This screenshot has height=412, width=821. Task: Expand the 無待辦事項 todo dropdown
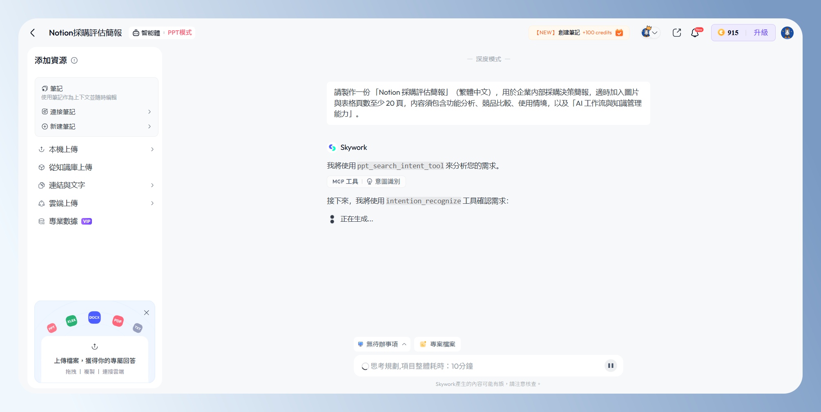pos(382,344)
